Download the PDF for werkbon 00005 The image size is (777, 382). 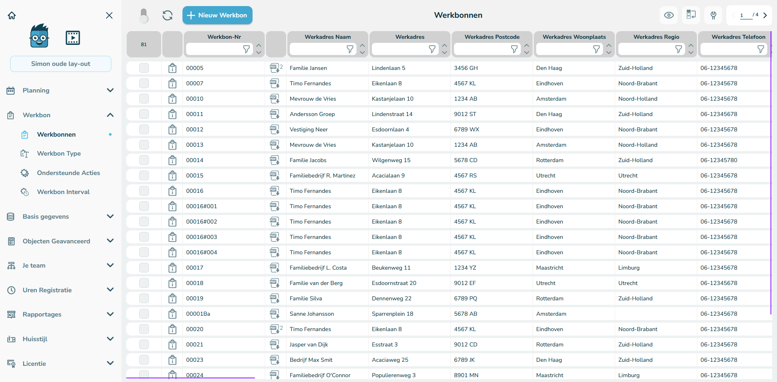coord(274,68)
